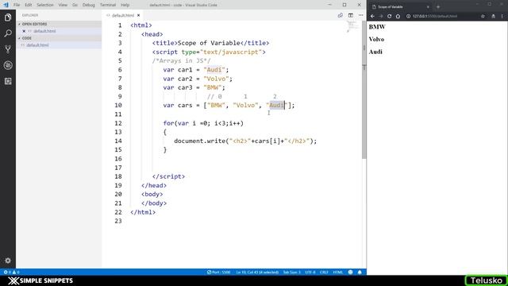Open editor More Actions ellipsis
The width and height of the screenshot is (508, 286).
point(361,15)
